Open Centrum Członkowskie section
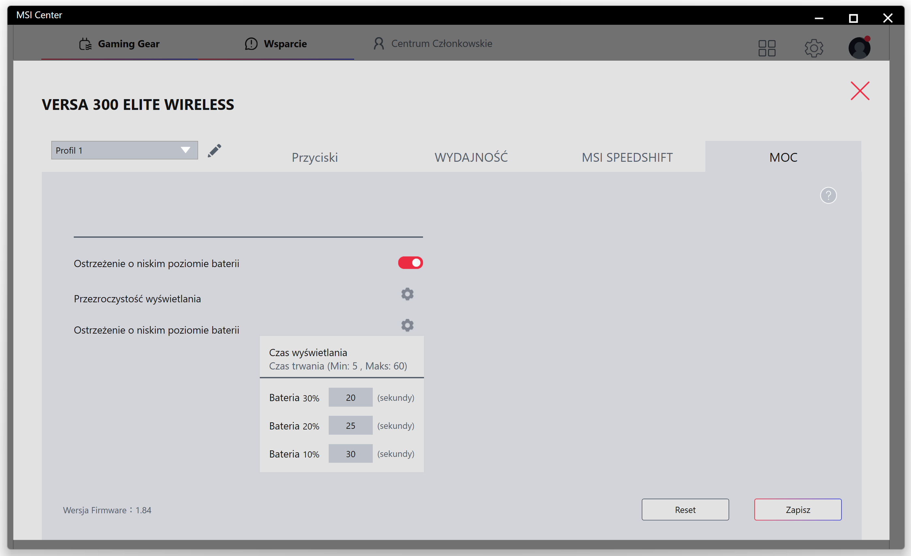The width and height of the screenshot is (911, 556). (433, 44)
